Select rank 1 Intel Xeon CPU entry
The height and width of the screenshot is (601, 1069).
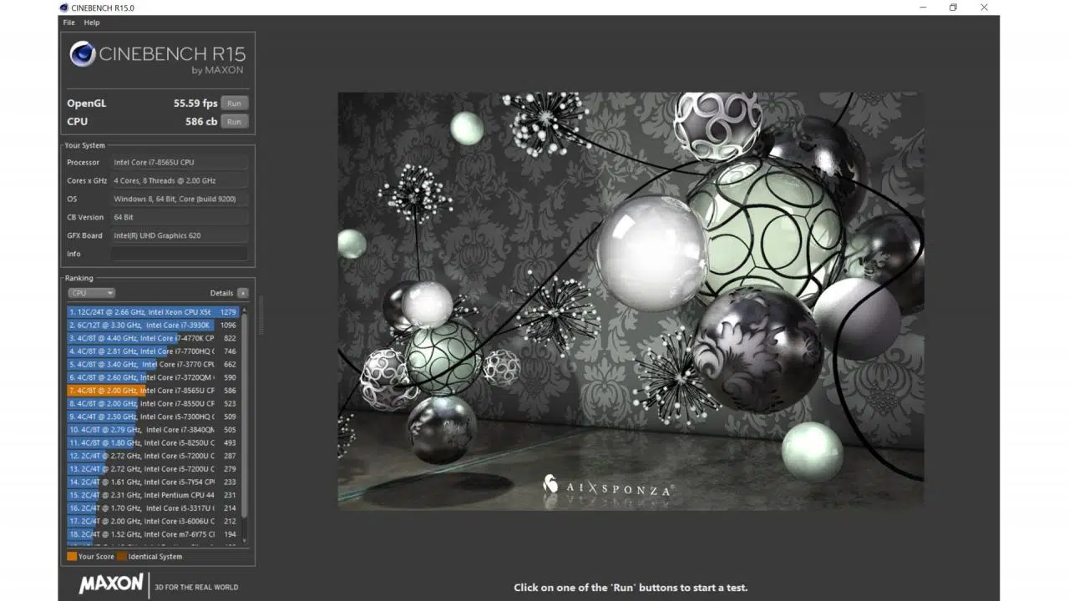click(x=154, y=312)
